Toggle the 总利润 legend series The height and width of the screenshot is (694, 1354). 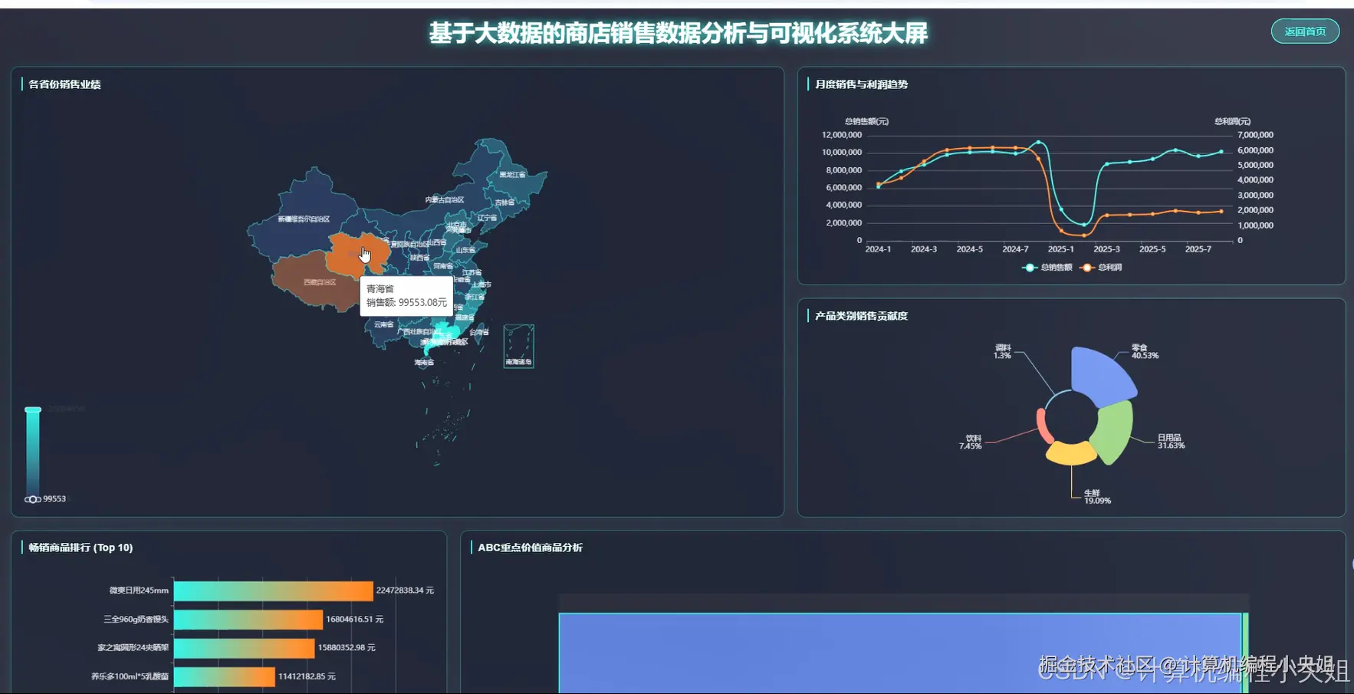tap(1100, 268)
